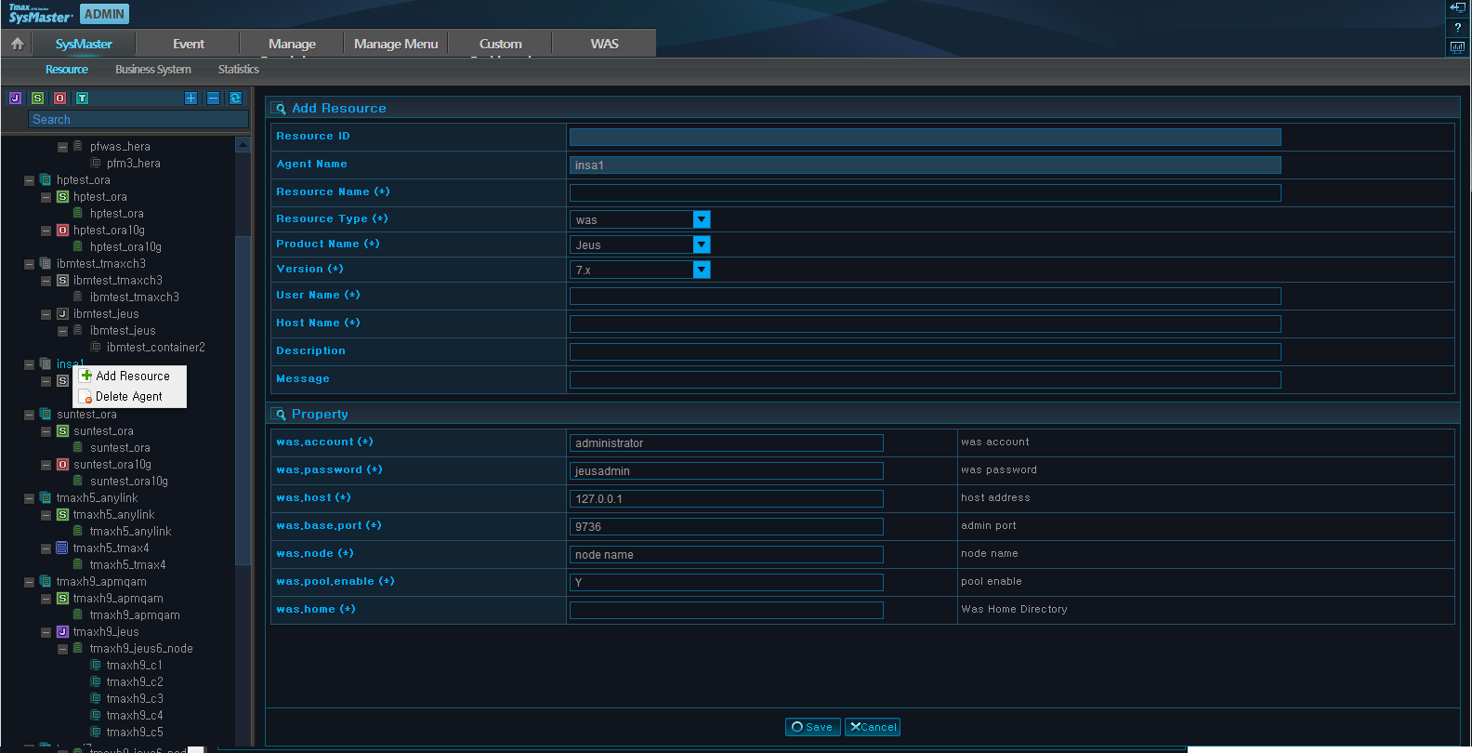Go to the home icon
This screenshot has height=753, width=1472.
tap(17, 44)
